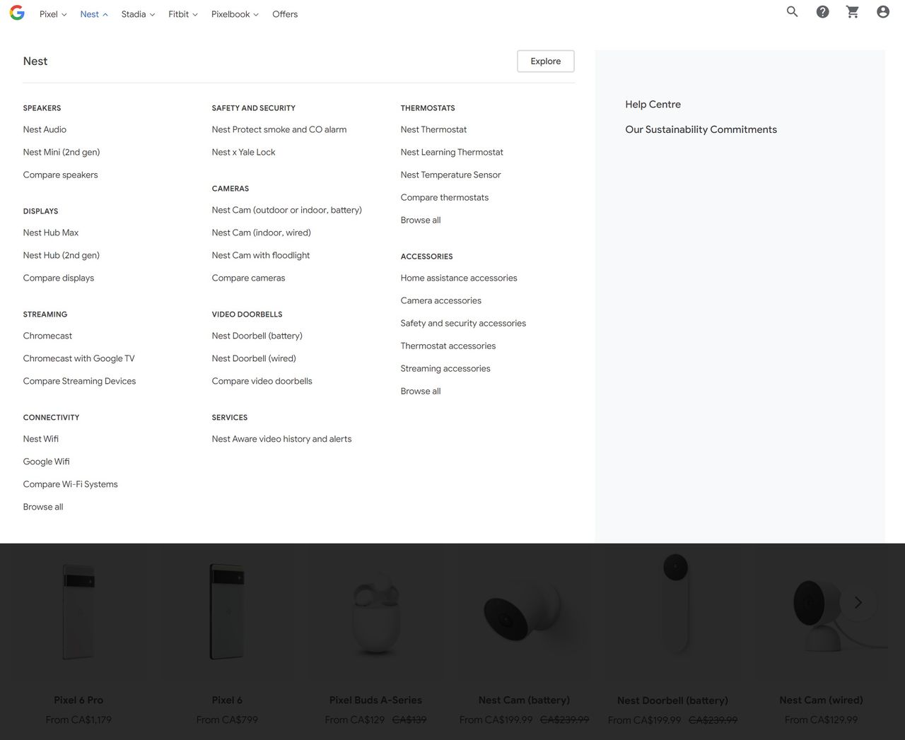Open Streaming accessories link
This screenshot has width=905, height=740.
[x=445, y=368]
